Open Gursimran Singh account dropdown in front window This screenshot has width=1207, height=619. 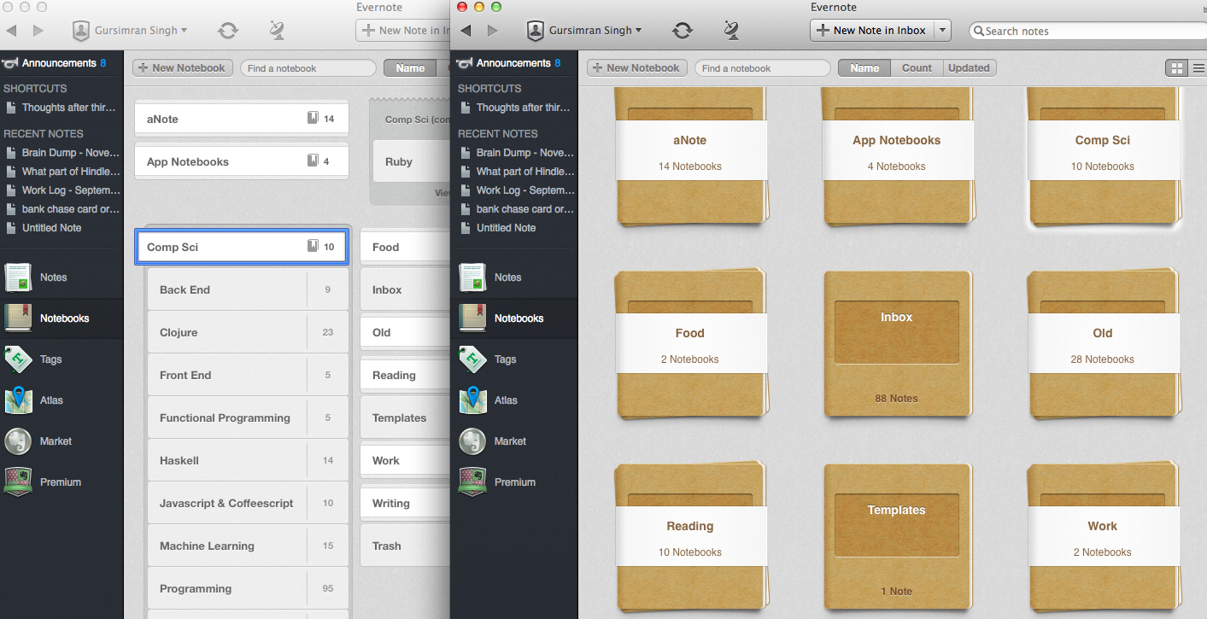tap(585, 31)
